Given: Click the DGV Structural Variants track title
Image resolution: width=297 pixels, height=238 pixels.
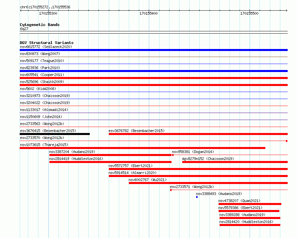Looking at the screenshot, I should (x=47, y=43).
